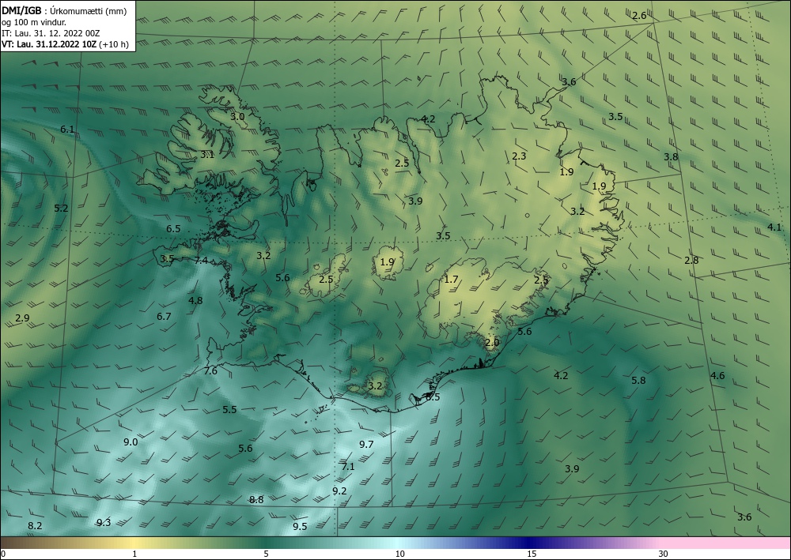Click the 9.0 value on the map
Image resolution: width=791 pixels, height=560 pixels.
click(x=131, y=442)
